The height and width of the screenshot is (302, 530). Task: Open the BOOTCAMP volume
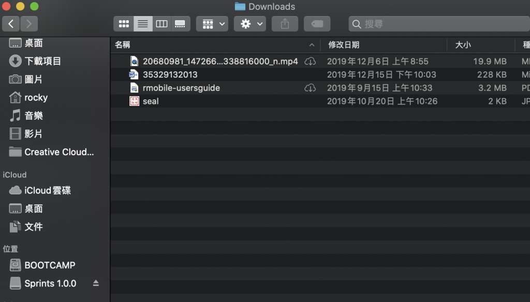click(x=50, y=265)
